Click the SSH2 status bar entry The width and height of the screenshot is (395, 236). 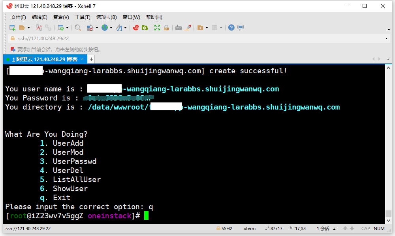point(224,229)
